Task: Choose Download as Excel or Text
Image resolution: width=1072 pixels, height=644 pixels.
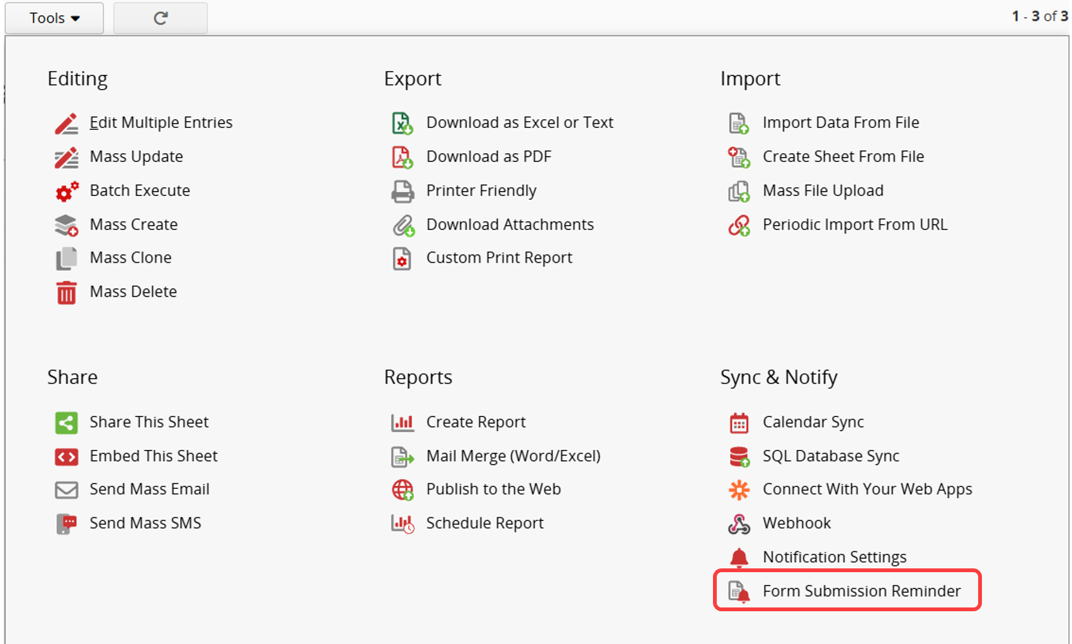Action: (x=519, y=123)
